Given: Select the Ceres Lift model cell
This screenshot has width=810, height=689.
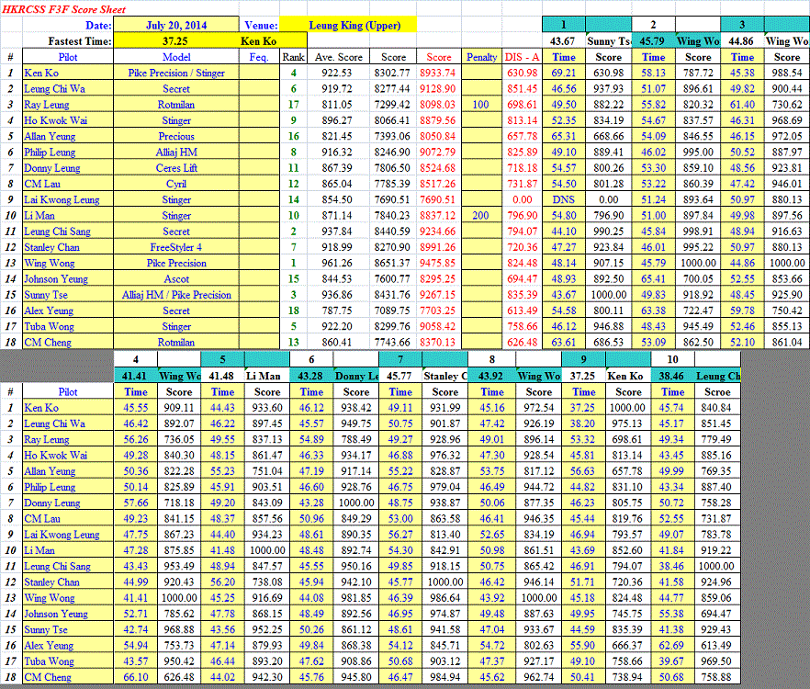Looking at the screenshot, I should click(x=176, y=168).
